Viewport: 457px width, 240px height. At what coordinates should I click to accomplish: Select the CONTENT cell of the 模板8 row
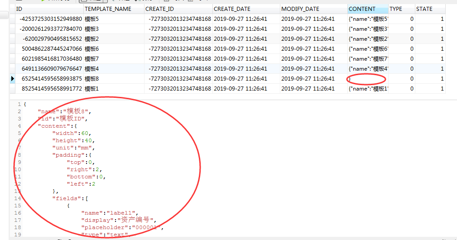click(x=368, y=79)
